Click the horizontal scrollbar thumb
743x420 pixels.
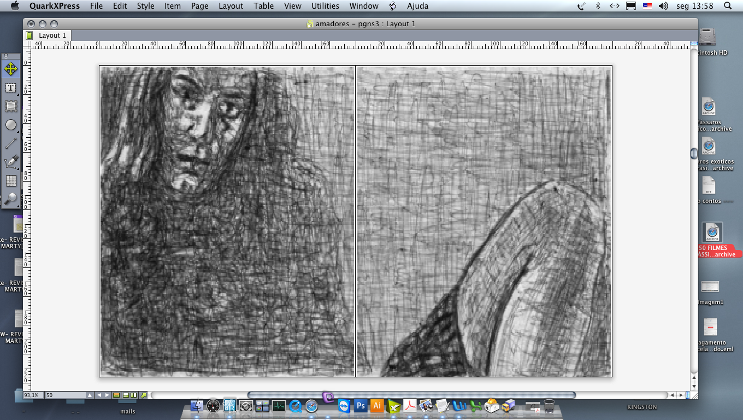click(411, 395)
